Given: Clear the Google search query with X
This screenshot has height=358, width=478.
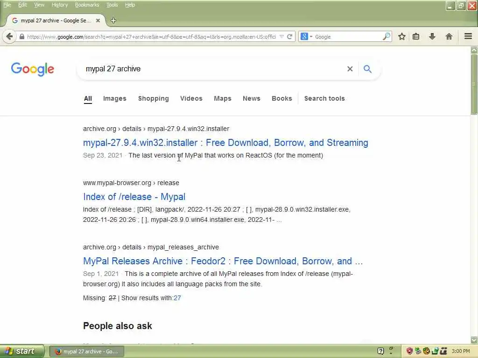Looking at the screenshot, I should pos(350,69).
